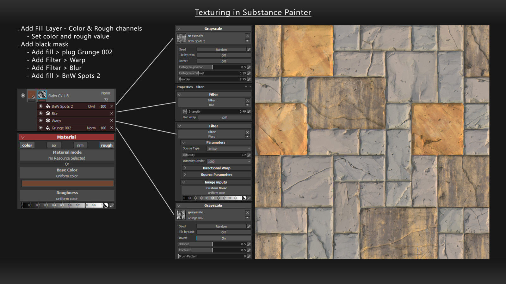Adjust the Roughness grayscale slider
506x284 pixels.
tap(62, 205)
